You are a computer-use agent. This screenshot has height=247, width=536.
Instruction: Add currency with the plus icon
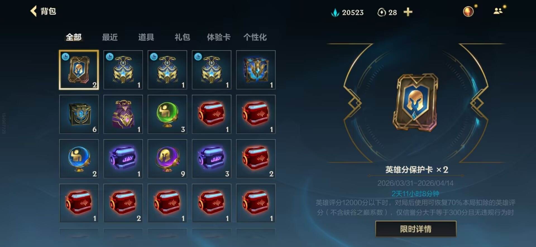[408, 12]
